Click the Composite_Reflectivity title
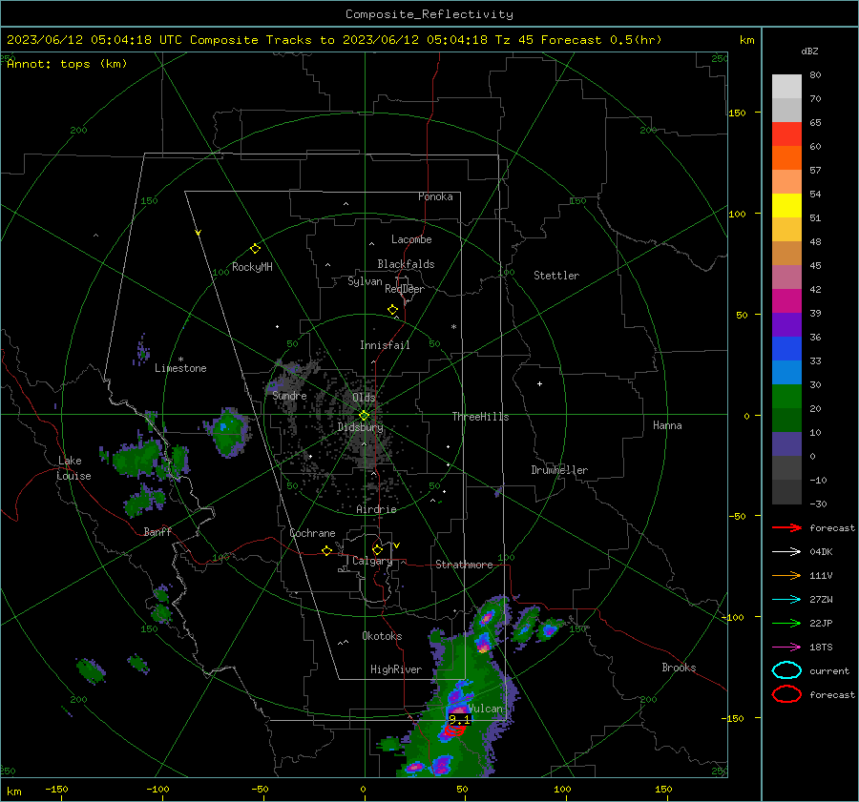This screenshot has width=859, height=802. coord(429,14)
